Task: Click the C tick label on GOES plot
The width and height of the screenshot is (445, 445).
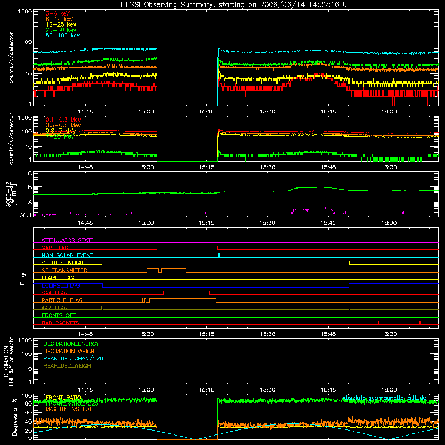Action: (x=30, y=174)
